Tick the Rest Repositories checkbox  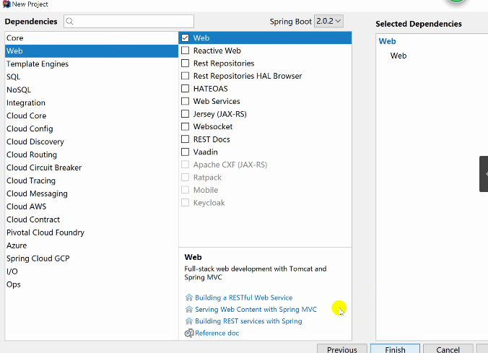click(x=186, y=64)
